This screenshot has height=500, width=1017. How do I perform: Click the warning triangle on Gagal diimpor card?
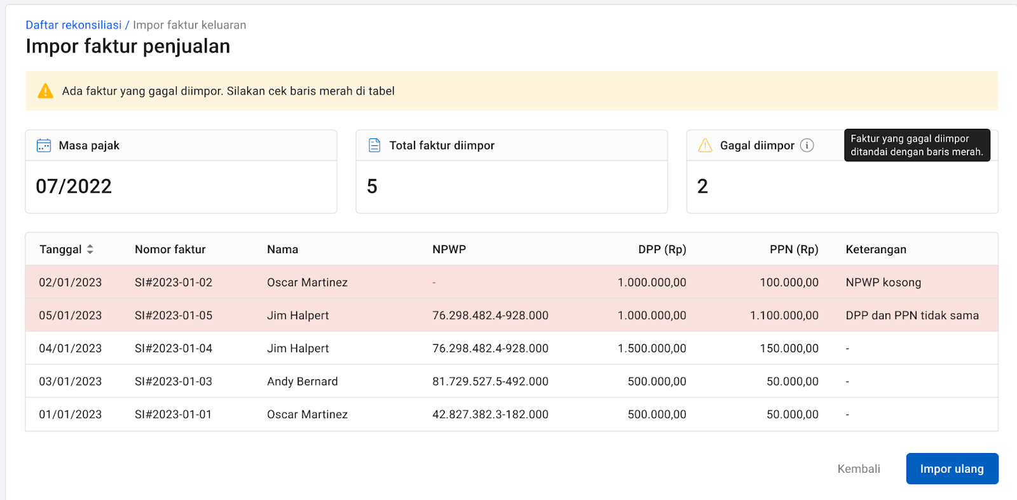[705, 145]
